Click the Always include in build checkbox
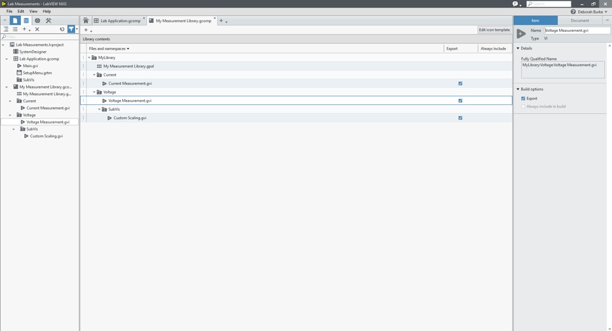 pyautogui.click(x=523, y=106)
